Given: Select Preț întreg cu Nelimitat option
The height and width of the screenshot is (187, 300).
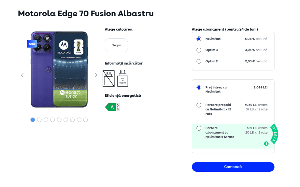Looking at the screenshot, I should 199,87.
